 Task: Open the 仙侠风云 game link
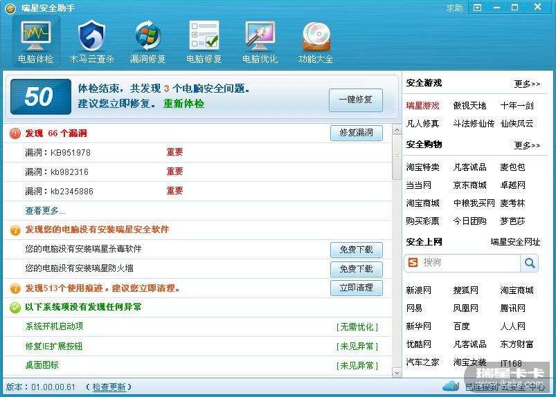coord(517,124)
